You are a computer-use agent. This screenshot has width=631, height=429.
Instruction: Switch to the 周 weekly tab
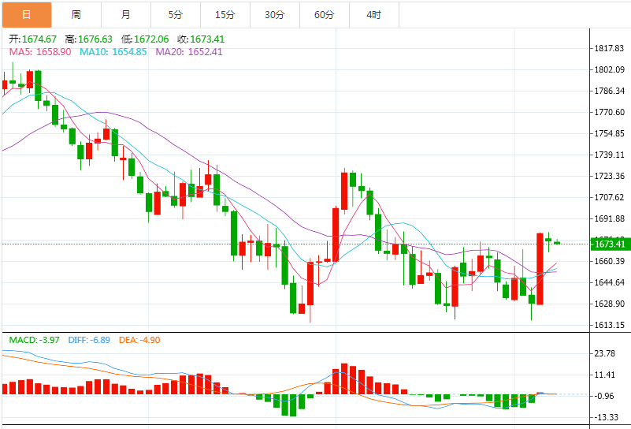tap(76, 15)
